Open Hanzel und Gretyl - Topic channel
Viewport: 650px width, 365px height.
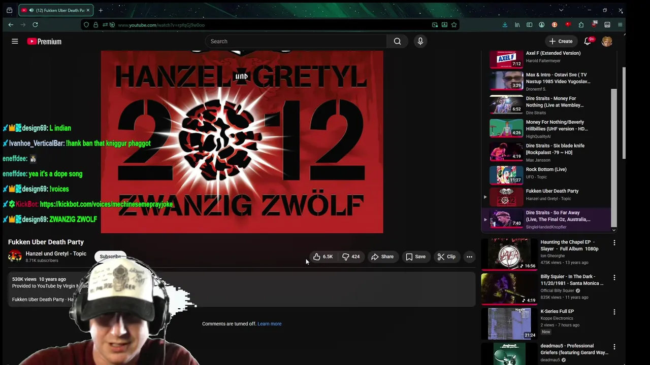point(56,253)
